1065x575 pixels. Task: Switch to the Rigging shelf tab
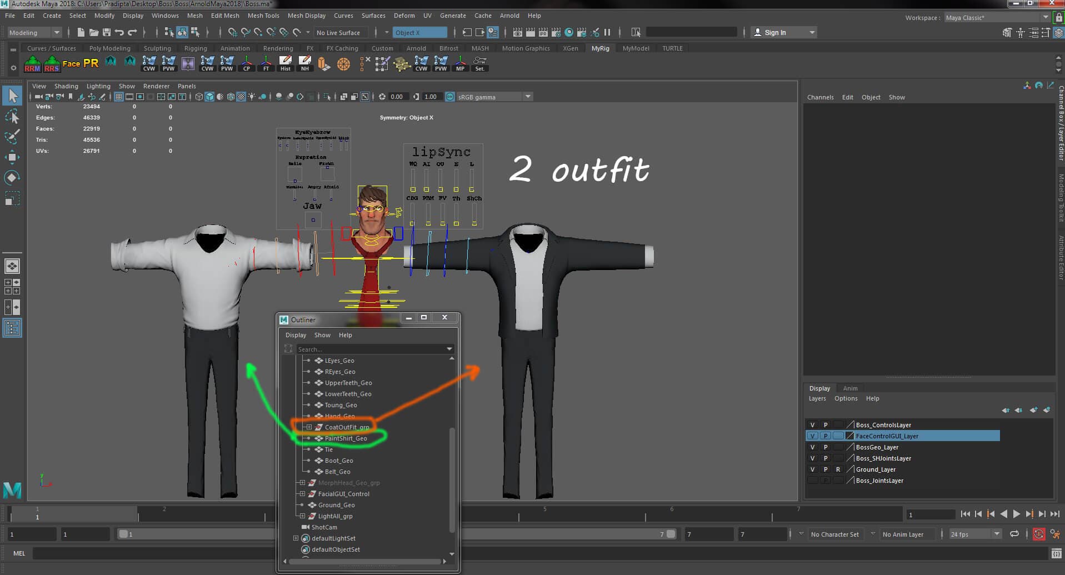tap(196, 48)
